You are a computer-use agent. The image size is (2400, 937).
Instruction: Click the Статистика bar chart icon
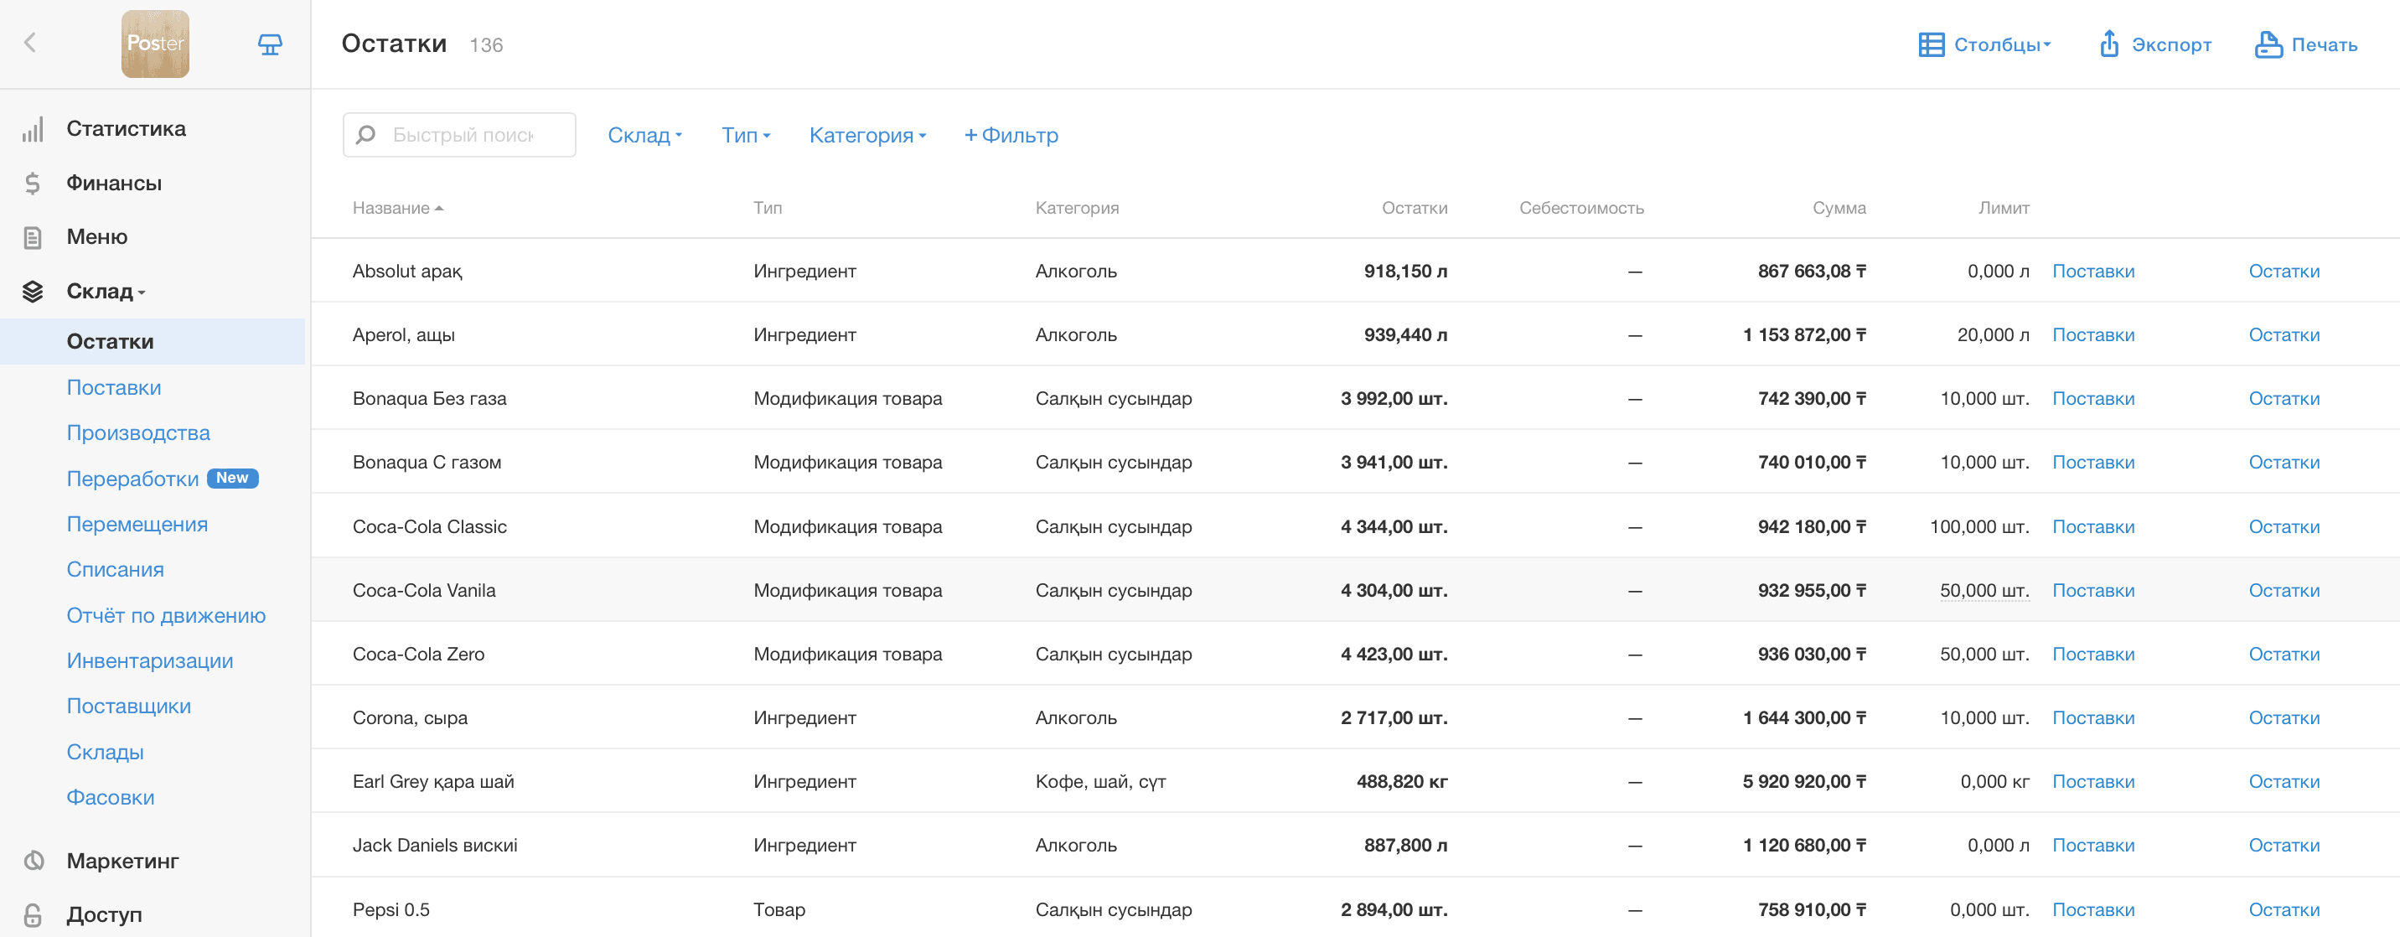(33, 129)
